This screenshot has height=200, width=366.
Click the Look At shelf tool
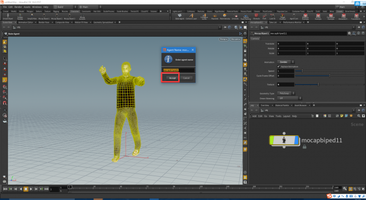272,16
